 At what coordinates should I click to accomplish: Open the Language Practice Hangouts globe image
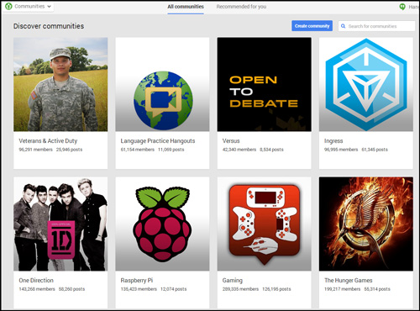coord(162,84)
